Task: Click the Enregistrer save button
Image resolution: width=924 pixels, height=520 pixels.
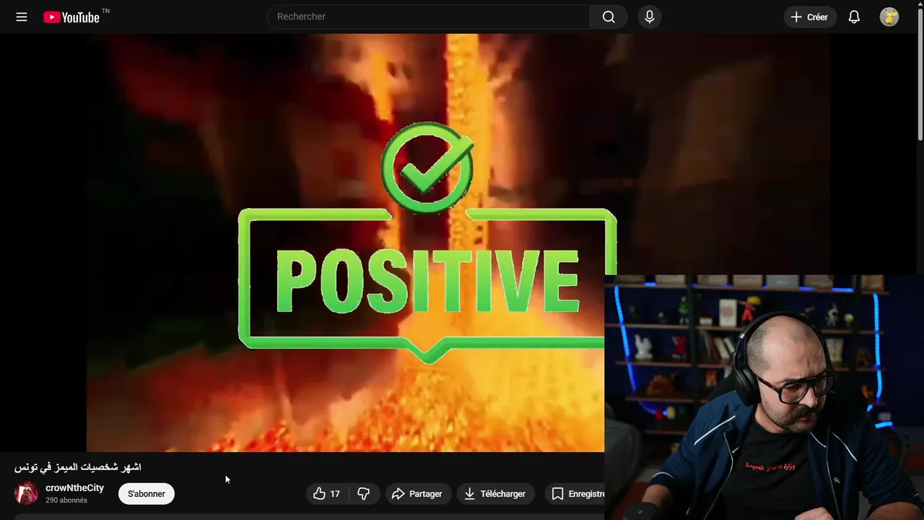Action: (x=575, y=494)
